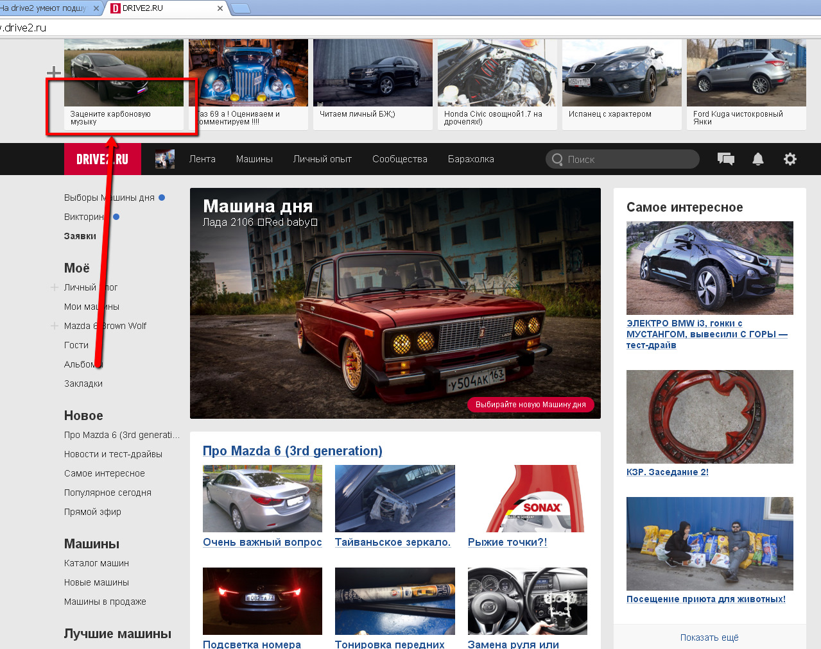
Task: Open the Закладки sidebar link
Action: point(83,383)
